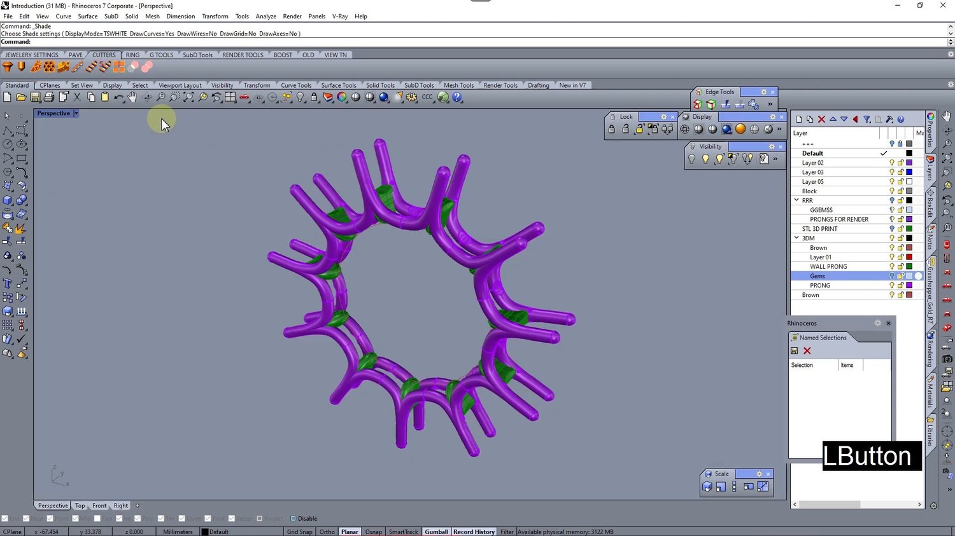Click the blue color swatch of Layer 03
The image size is (955, 536).
click(x=909, y=172)
